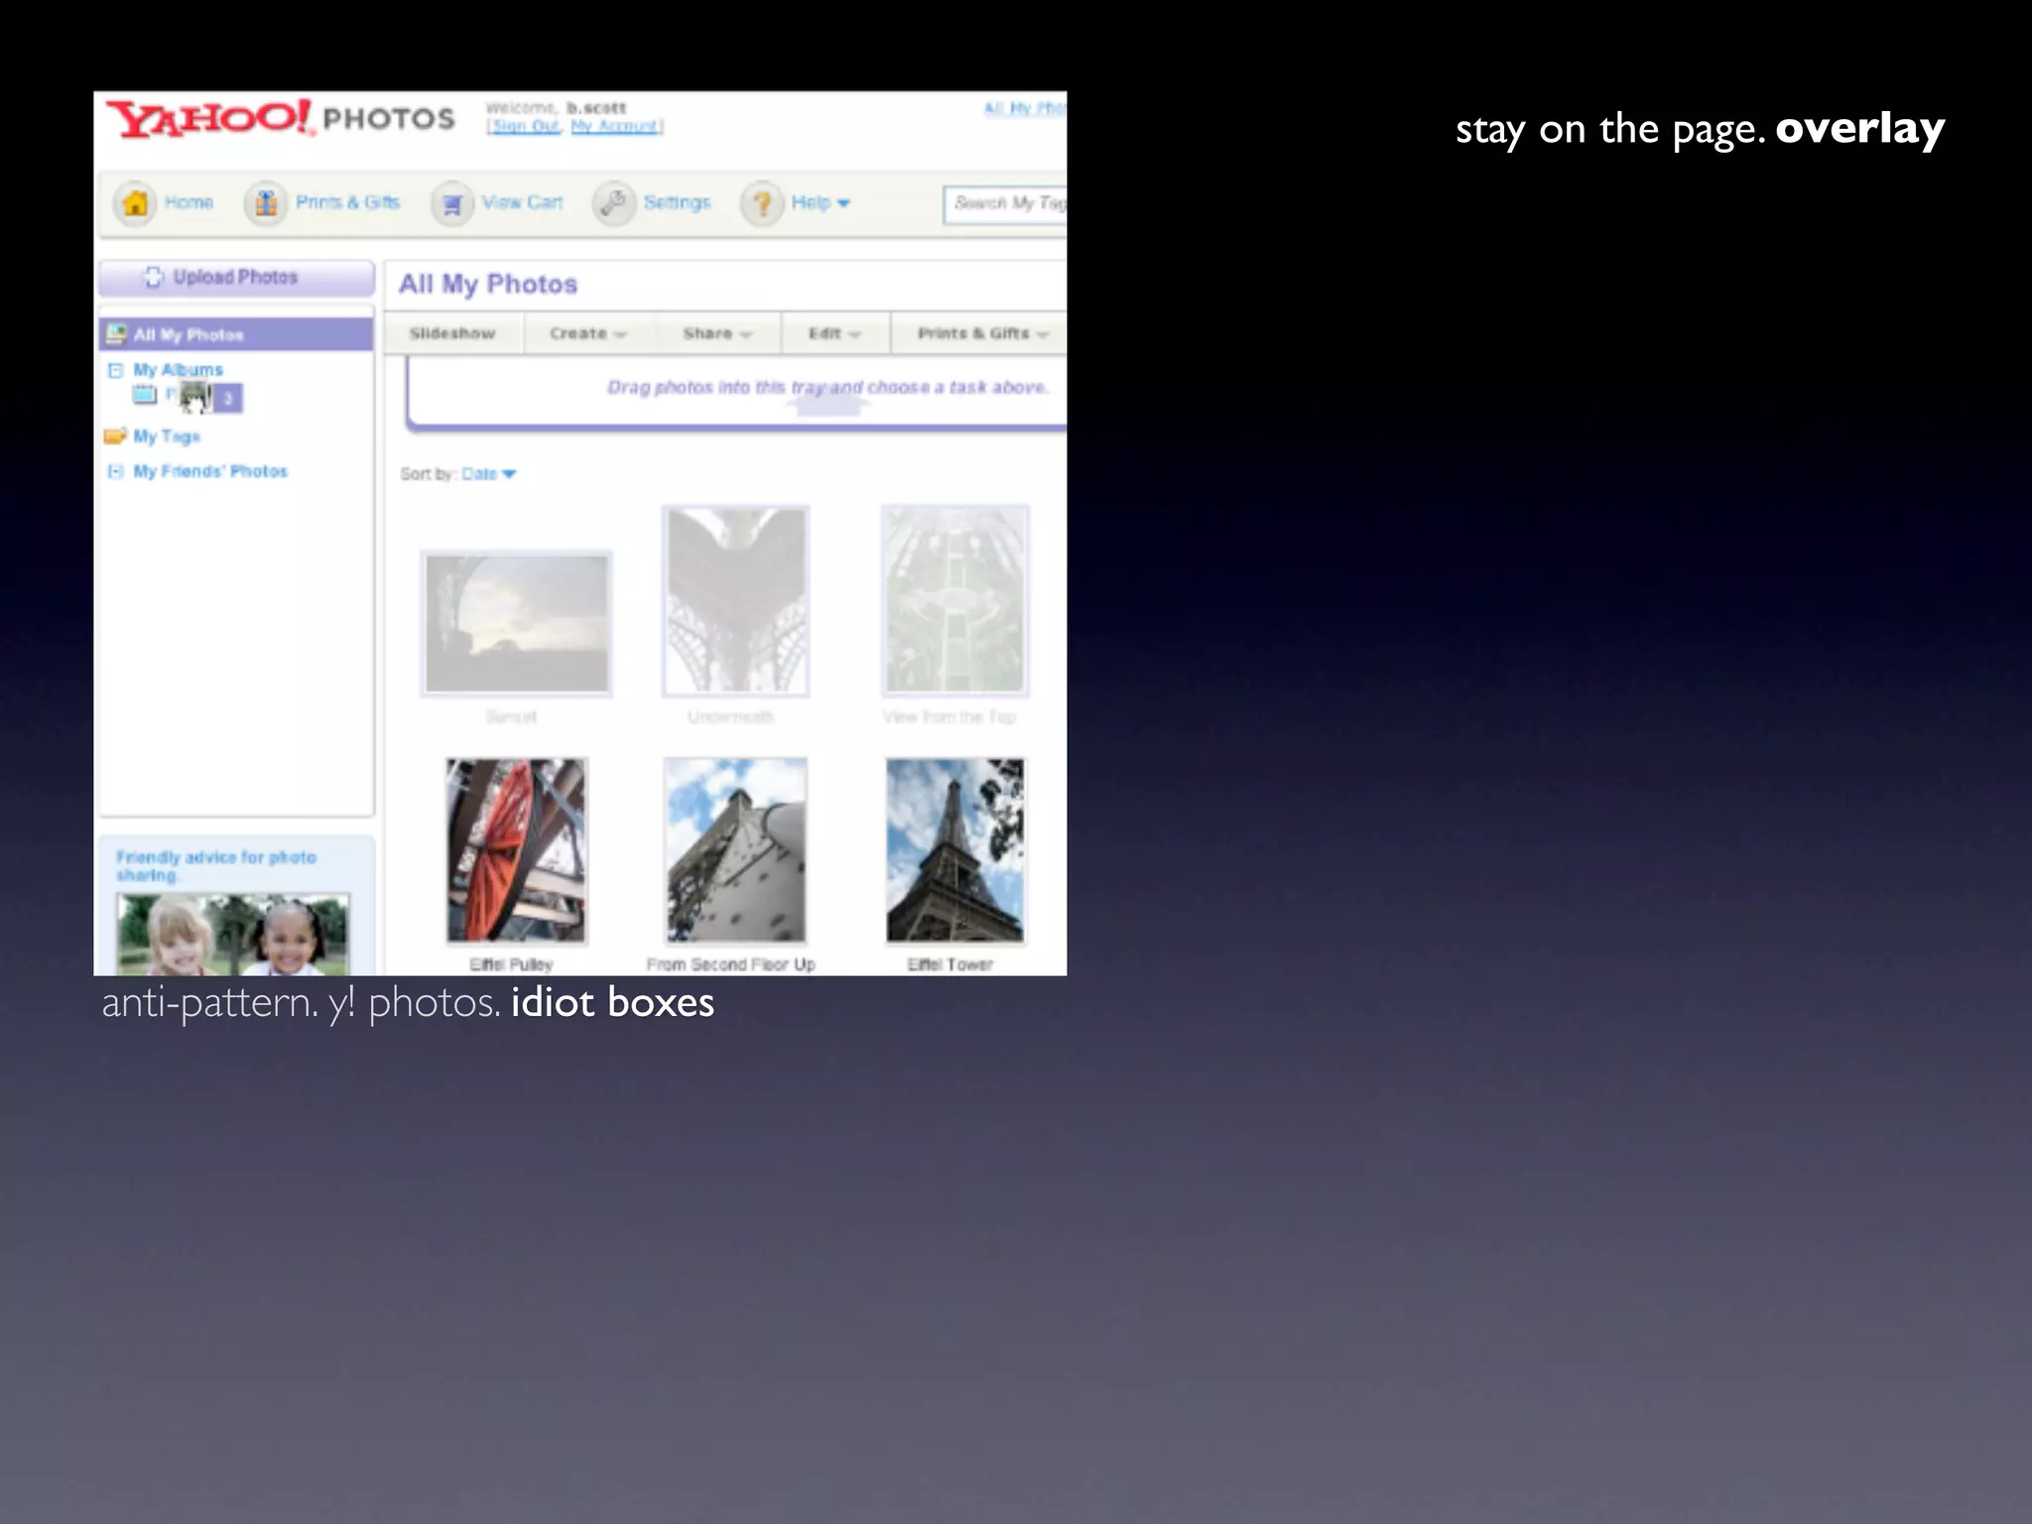Click the My Tags folder icon
Viewport: 2032px width, 1524px height.
[x=115, y=436]
